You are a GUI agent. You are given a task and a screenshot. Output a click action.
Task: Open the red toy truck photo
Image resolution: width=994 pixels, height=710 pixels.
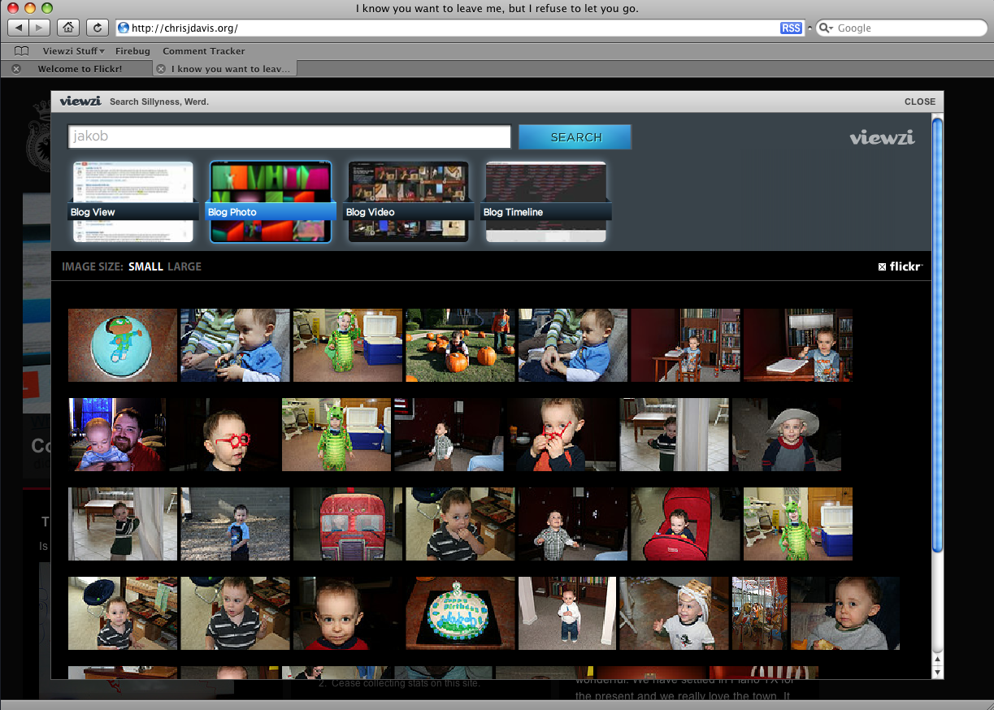coord(348,524)
